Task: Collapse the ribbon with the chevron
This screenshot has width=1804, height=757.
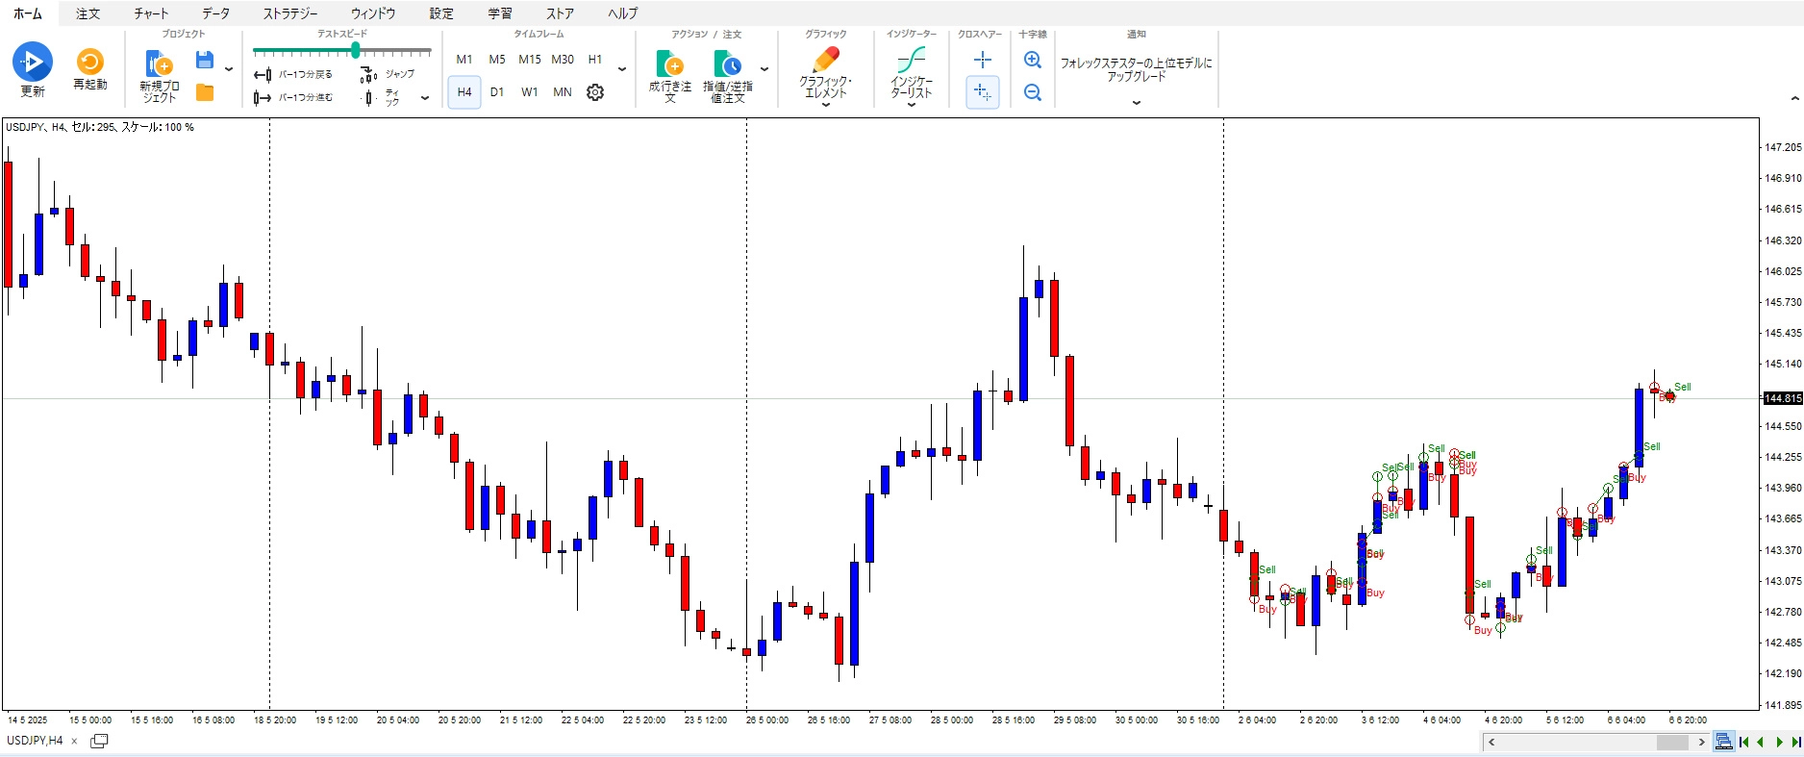Action: 1794,98
